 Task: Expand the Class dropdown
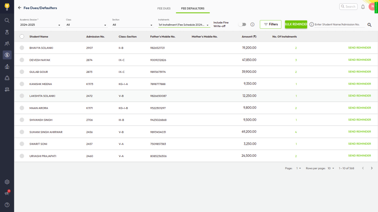pyautogui.click(x=87, y=25)
